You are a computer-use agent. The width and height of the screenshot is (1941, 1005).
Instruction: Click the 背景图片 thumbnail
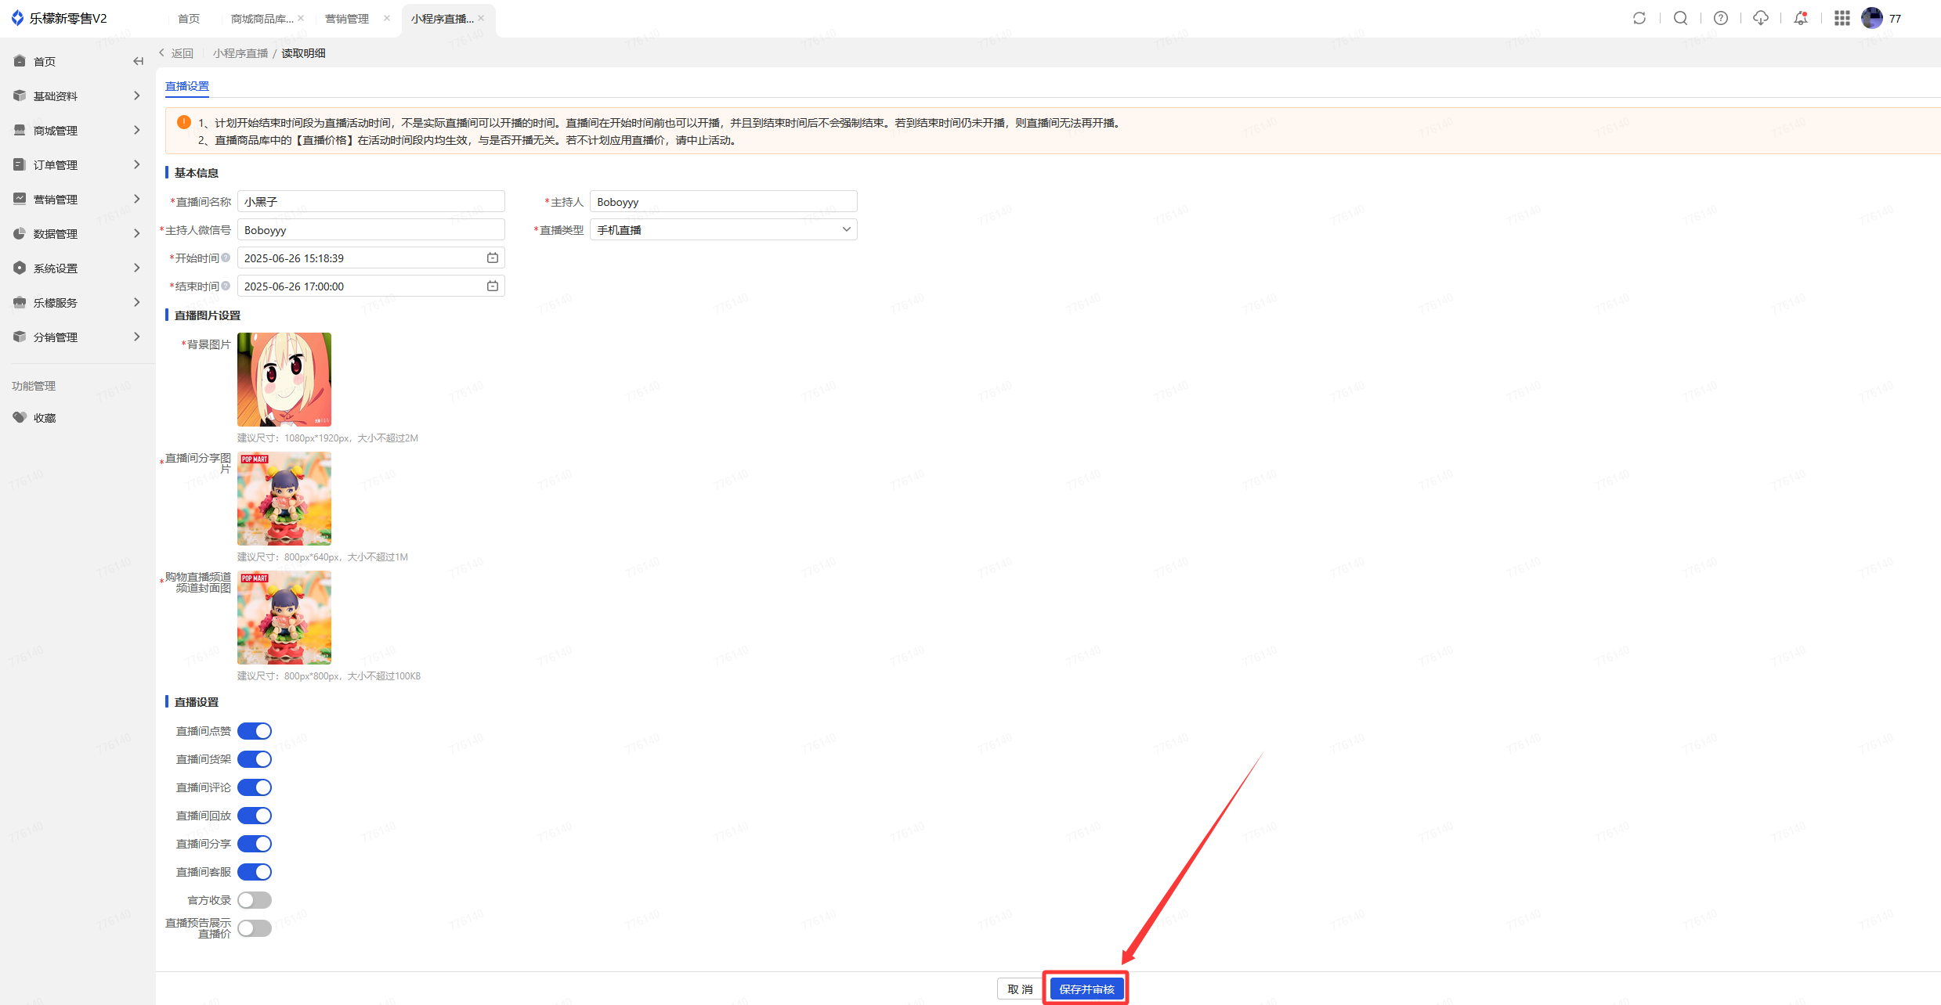point(284,379)
